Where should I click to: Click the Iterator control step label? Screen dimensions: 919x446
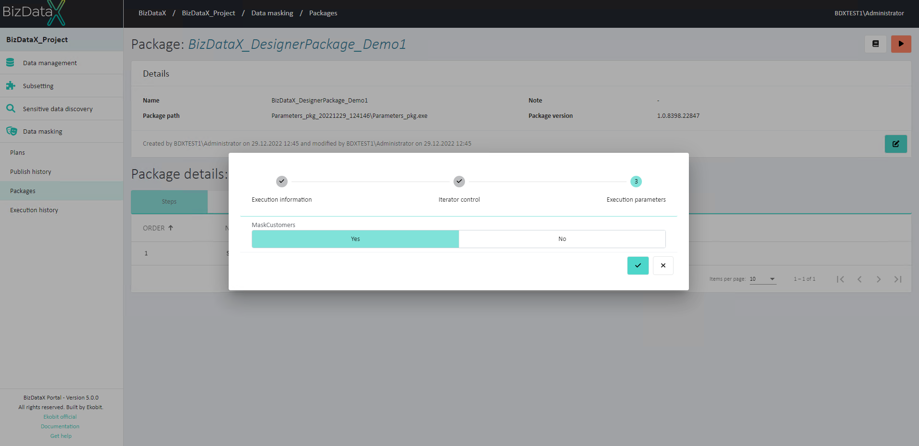point(459,200)
